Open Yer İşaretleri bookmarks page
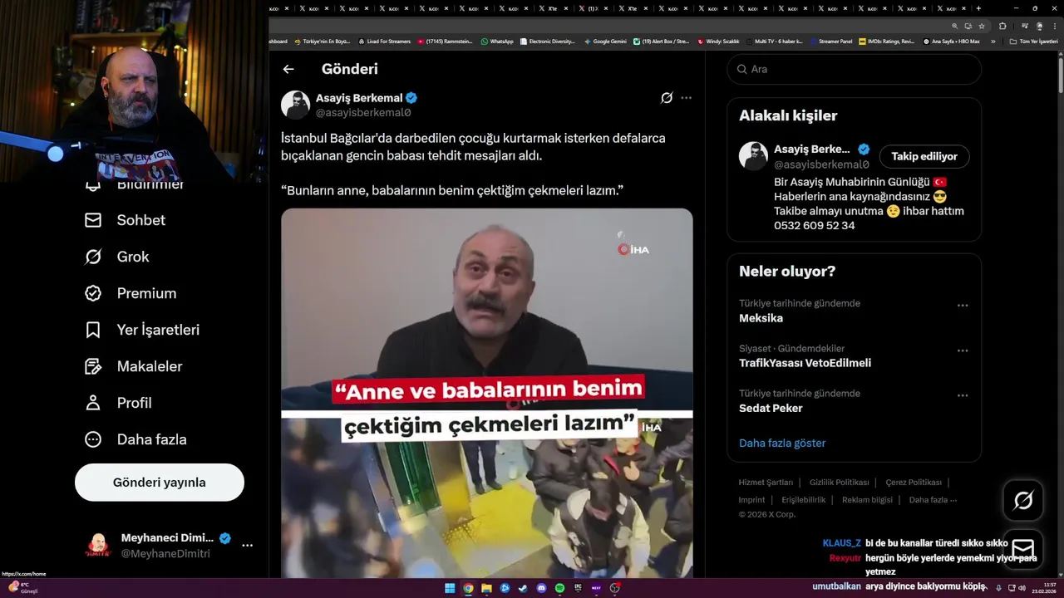This screenshot has height=598, width=1064. click(x=142, y=330)
